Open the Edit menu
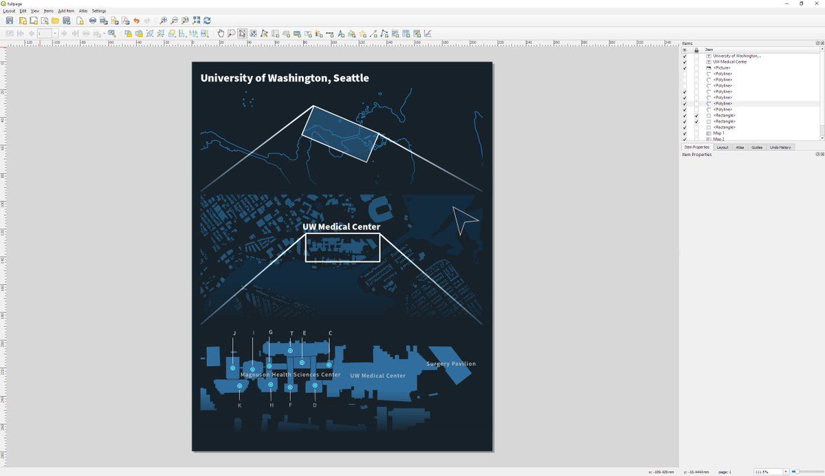Viewport: 825px width, 476px height. pos(23,11)
